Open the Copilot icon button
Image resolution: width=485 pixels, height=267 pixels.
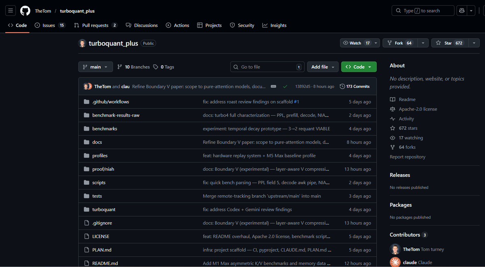point(462,11)
